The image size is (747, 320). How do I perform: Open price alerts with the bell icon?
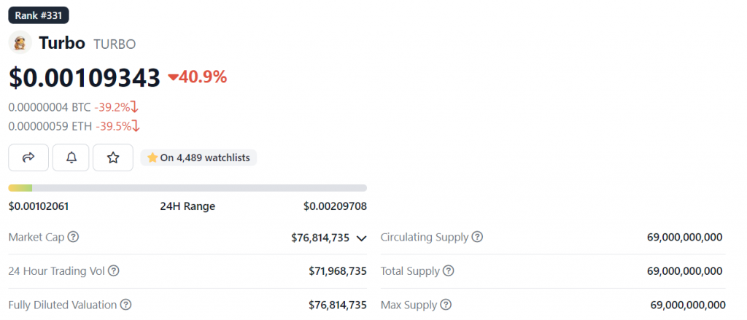coord(71,157)
